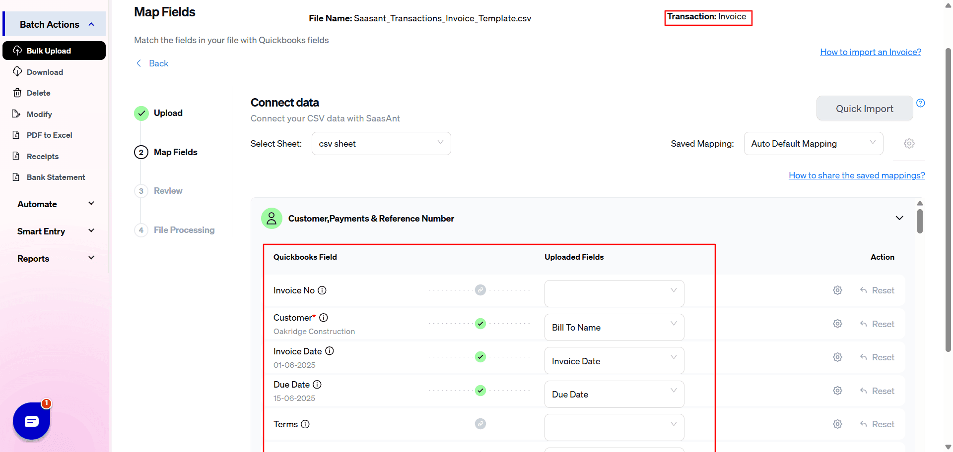Click the mapping panel vertical scrollbar
Image resolution: width=953 pixels, height=452 pixels.
click(x=920, y=221)
